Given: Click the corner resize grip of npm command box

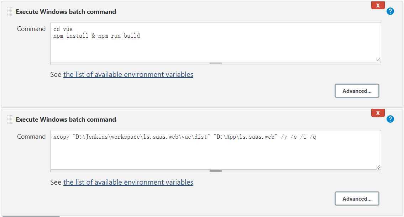Looking at the screenshot, I should [x=378, y=59].
